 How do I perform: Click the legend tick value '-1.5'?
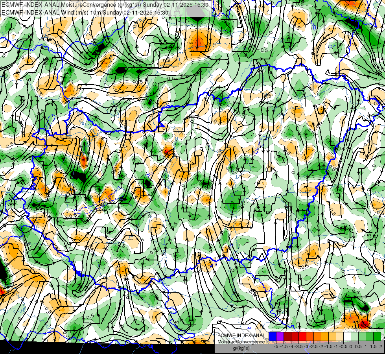click(328, 347)
